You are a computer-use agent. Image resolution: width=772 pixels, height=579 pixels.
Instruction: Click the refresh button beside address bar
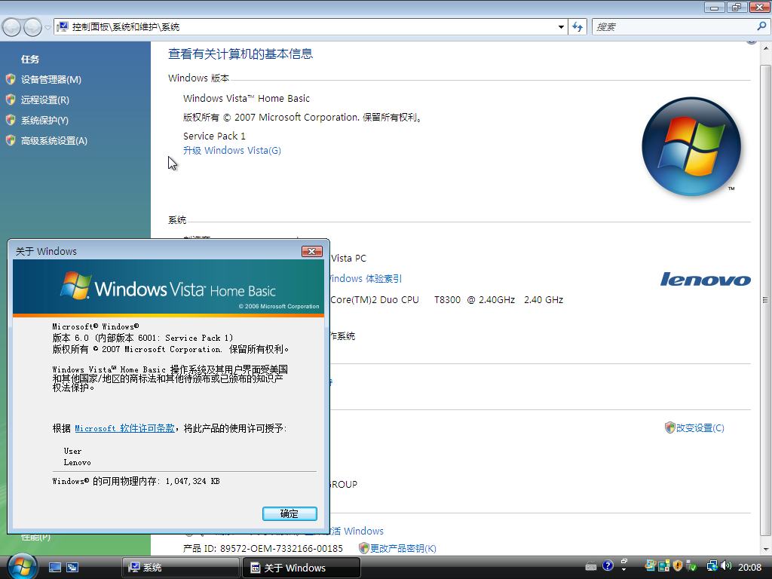pos(577,27)
